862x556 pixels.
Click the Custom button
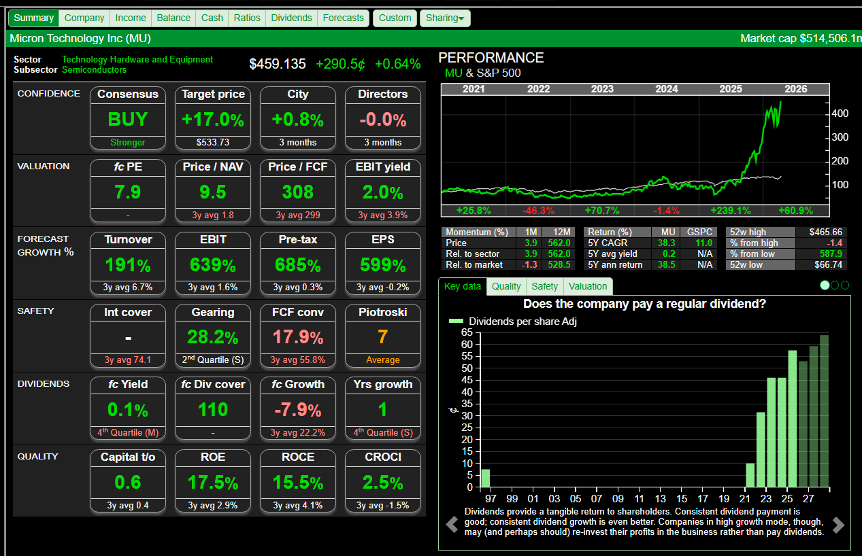pyautogui.click(x=395, y=18)
